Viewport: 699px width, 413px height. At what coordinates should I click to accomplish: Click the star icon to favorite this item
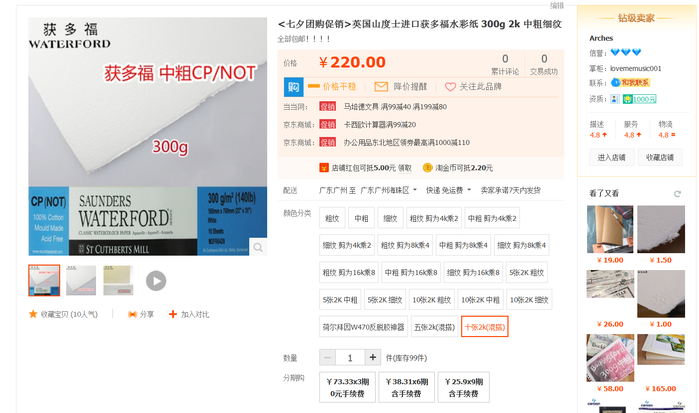click(x=33, y=314)
